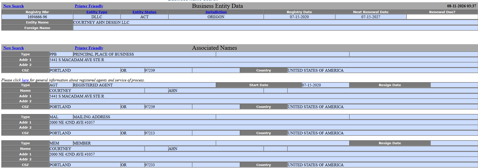This screenshot has width=478, height=168.
Task: Click zip code 97239 in registered agent CSZ row
Action: click(x=150, y=107)
